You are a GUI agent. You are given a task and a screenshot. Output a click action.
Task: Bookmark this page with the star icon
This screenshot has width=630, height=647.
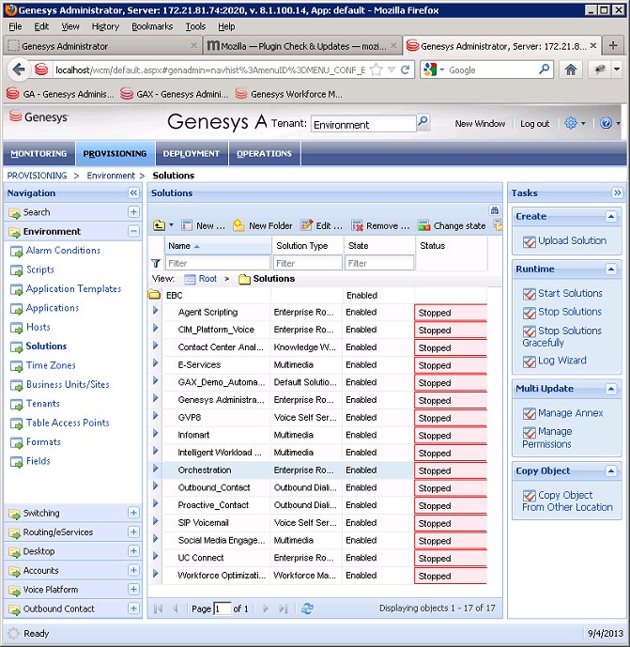pyautogui.click(x=376, y=69)
